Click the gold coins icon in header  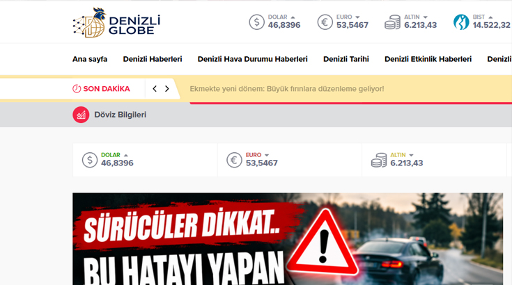coord(392,22)
